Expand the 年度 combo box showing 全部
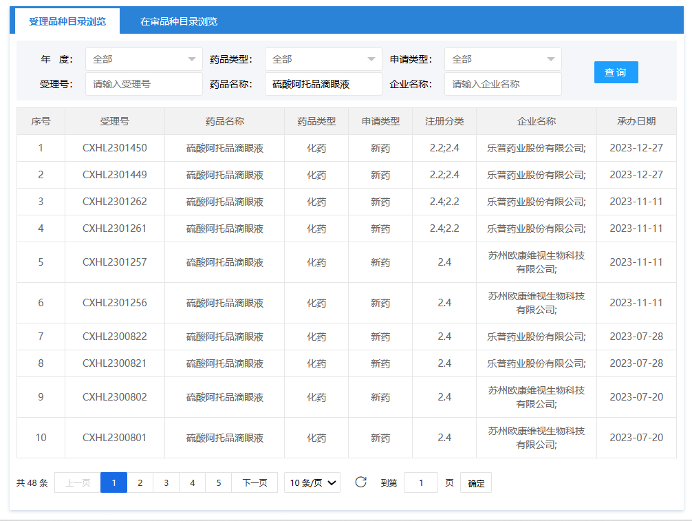 pos(143,59)
